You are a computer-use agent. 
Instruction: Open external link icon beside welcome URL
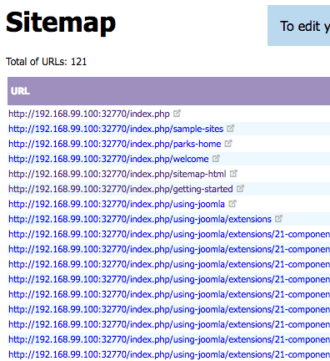[x=216, y=159]
